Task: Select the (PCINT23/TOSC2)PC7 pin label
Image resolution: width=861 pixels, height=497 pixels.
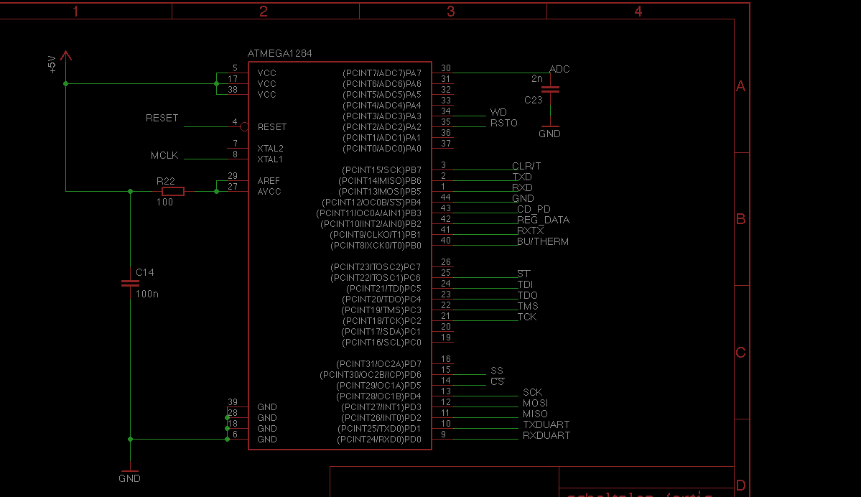Action: point(376,267)
